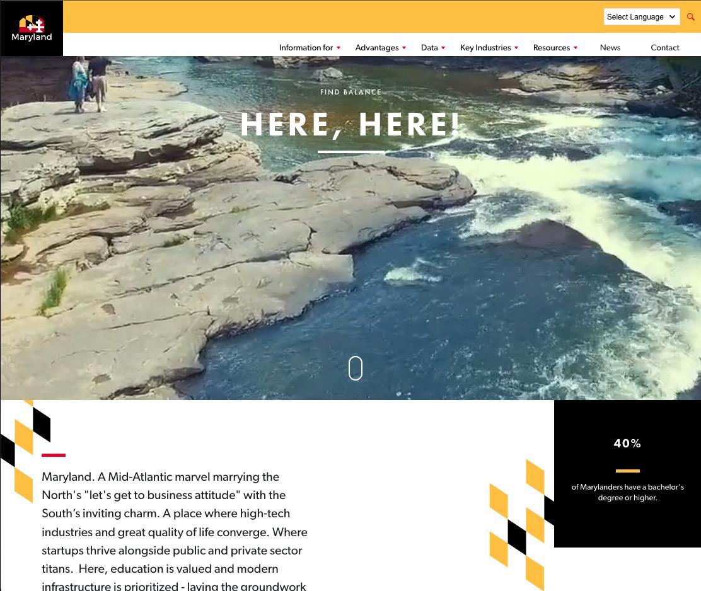Go to the News page
The height and width of the screenshot is (591, 701).
[x=610, y=48]
